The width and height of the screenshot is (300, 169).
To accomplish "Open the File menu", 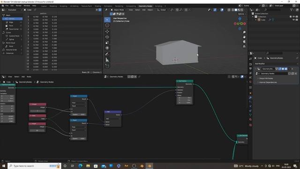I will (7, 6).
